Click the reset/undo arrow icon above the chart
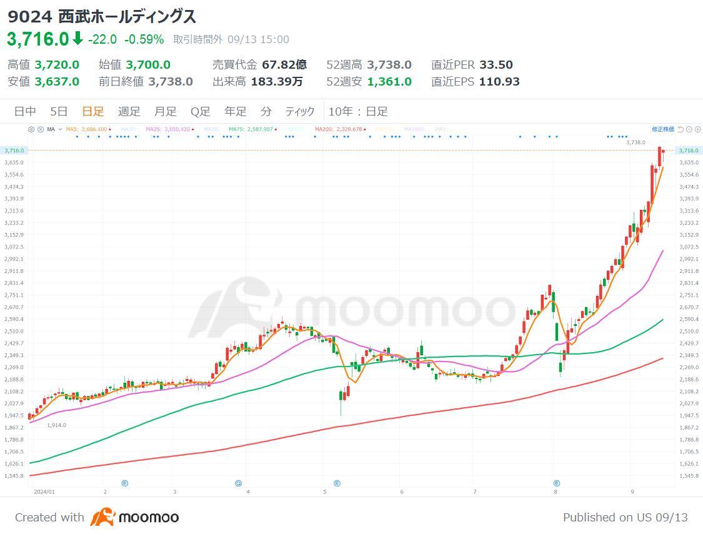 681,129
